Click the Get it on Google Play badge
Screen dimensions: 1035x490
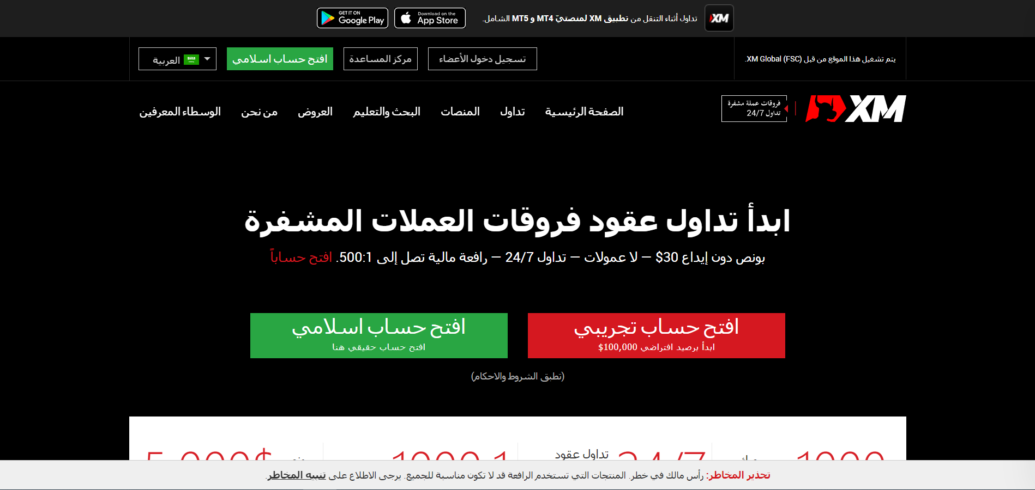(x=352, y=18)
